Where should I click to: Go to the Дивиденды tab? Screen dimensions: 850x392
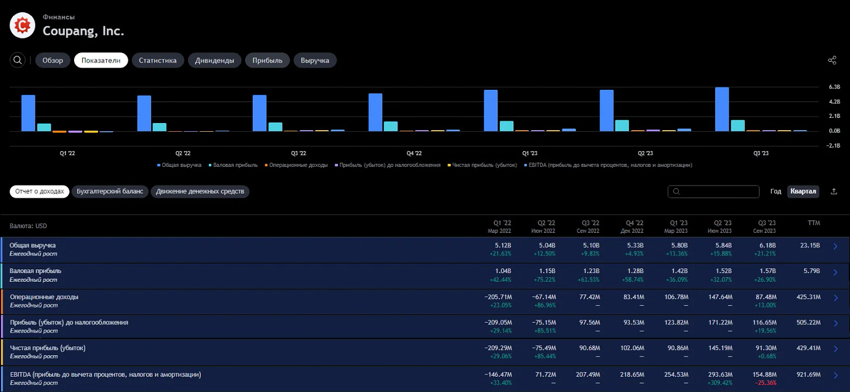pos(214,60)
